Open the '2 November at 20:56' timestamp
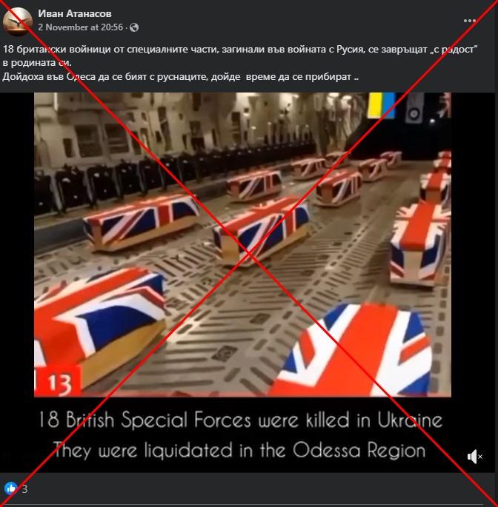This screenshot has height=507, width=498. (80, 27)
